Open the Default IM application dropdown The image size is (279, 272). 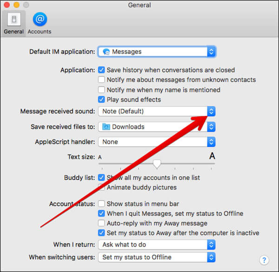point(157,52)
